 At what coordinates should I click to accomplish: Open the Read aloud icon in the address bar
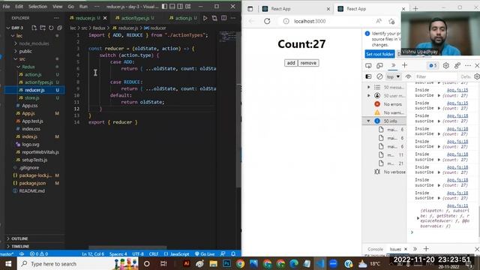tap(379, 21)
